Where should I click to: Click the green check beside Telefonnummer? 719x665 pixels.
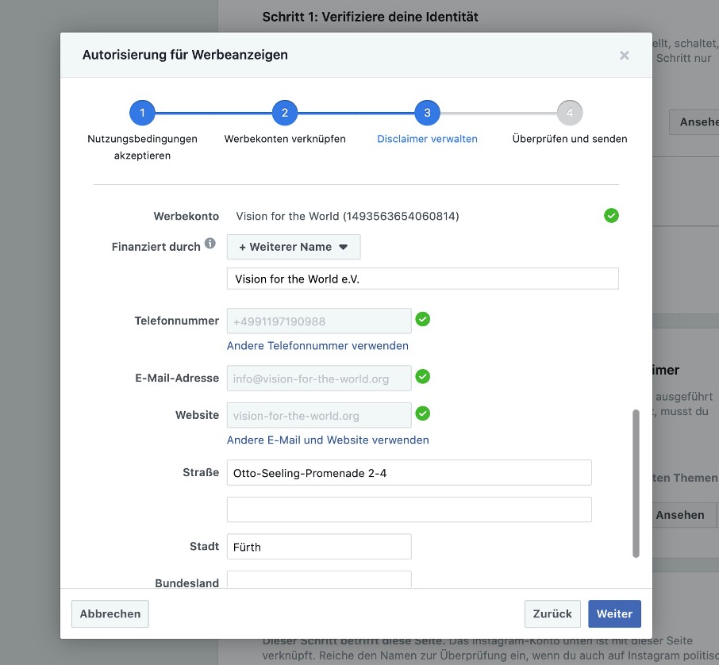[423, 319]
